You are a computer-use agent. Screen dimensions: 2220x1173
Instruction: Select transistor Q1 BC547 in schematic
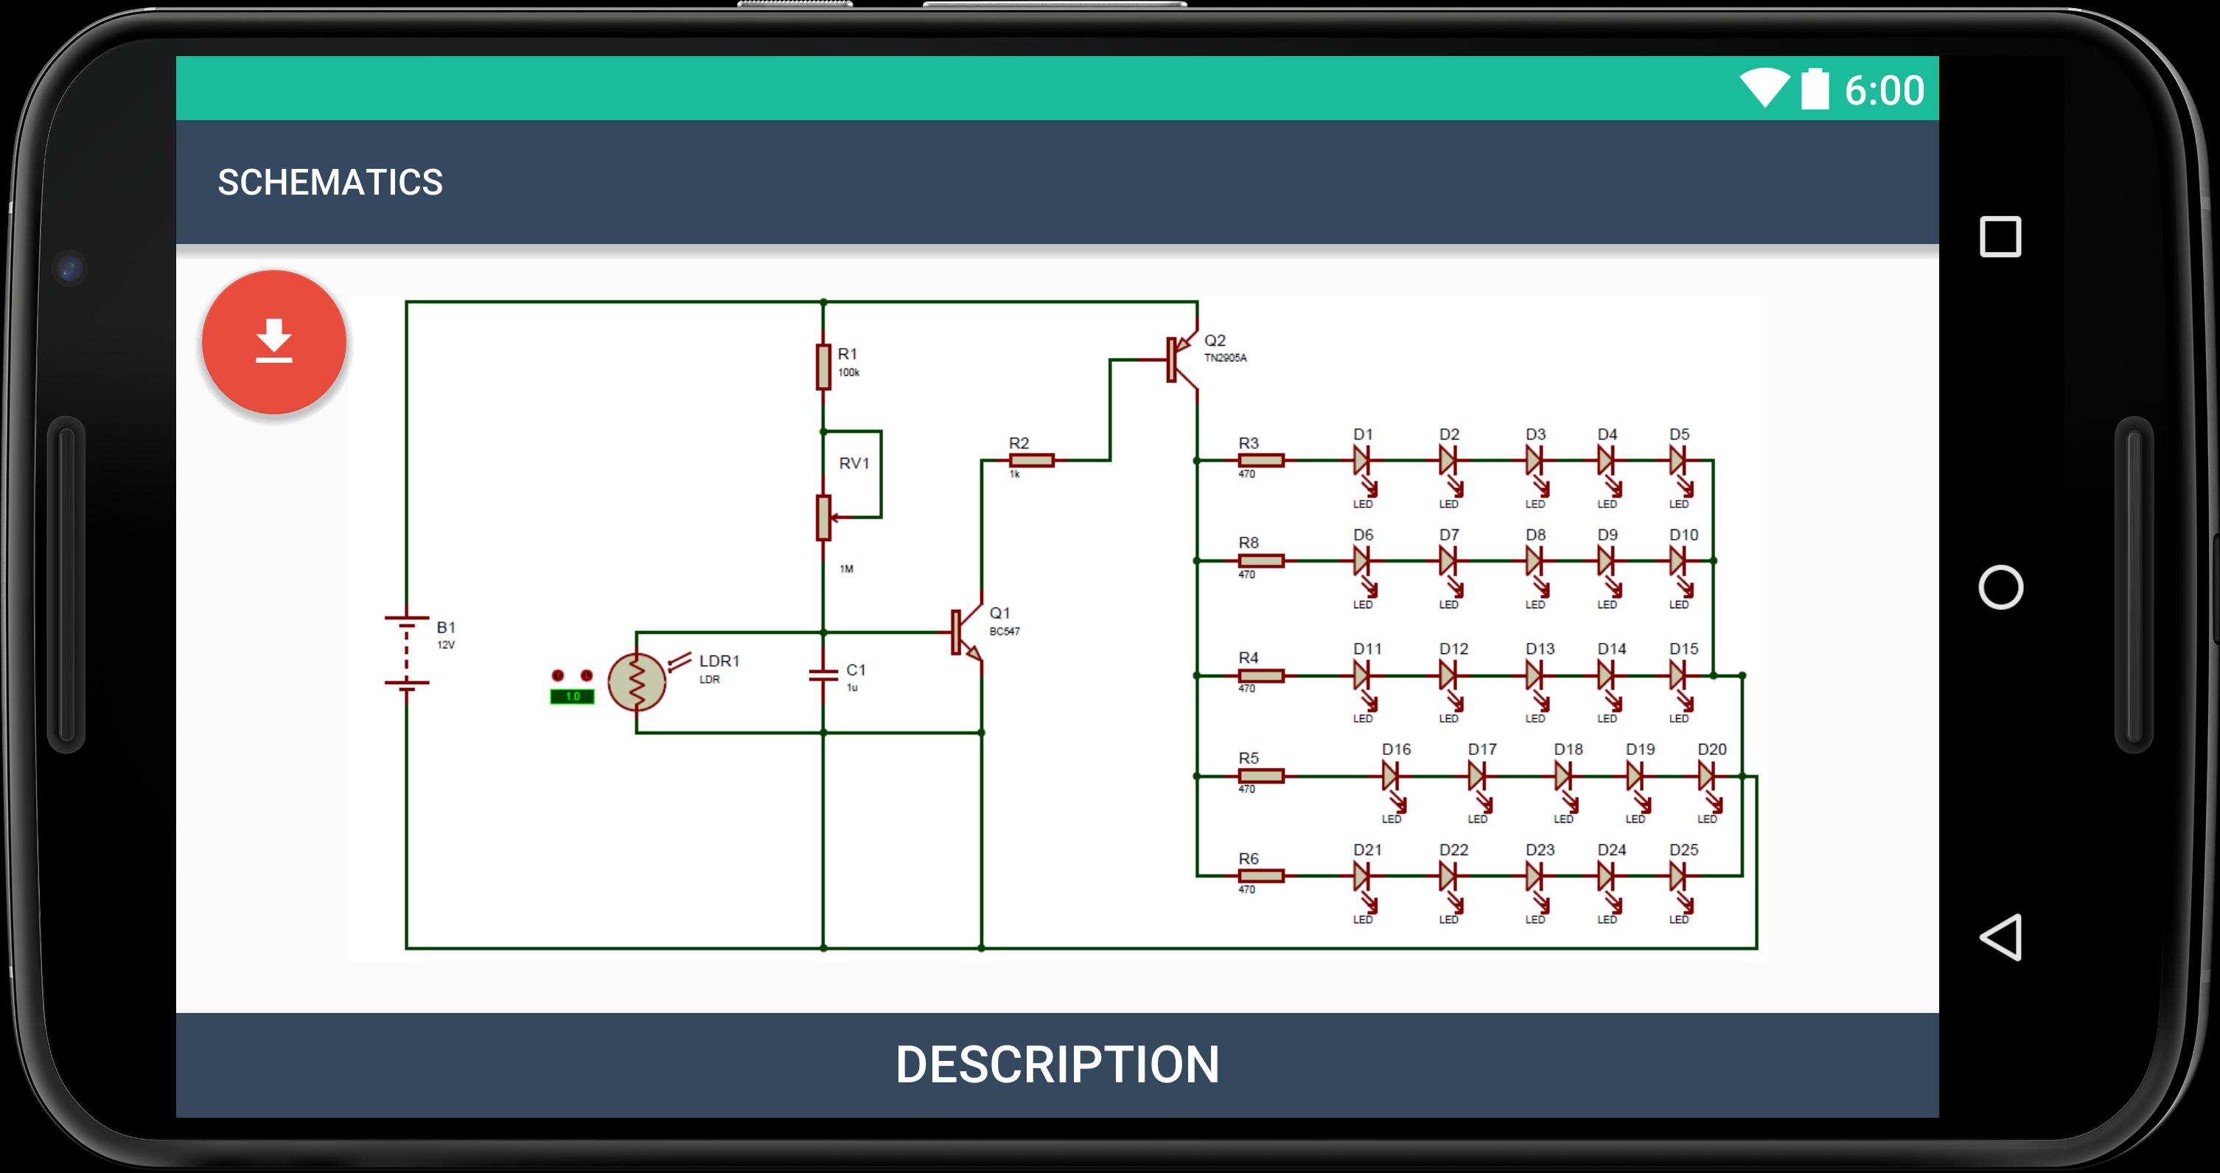tap(967, 632)
